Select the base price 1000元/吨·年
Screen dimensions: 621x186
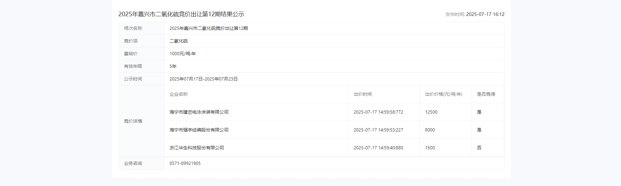(x=182, y=54)
